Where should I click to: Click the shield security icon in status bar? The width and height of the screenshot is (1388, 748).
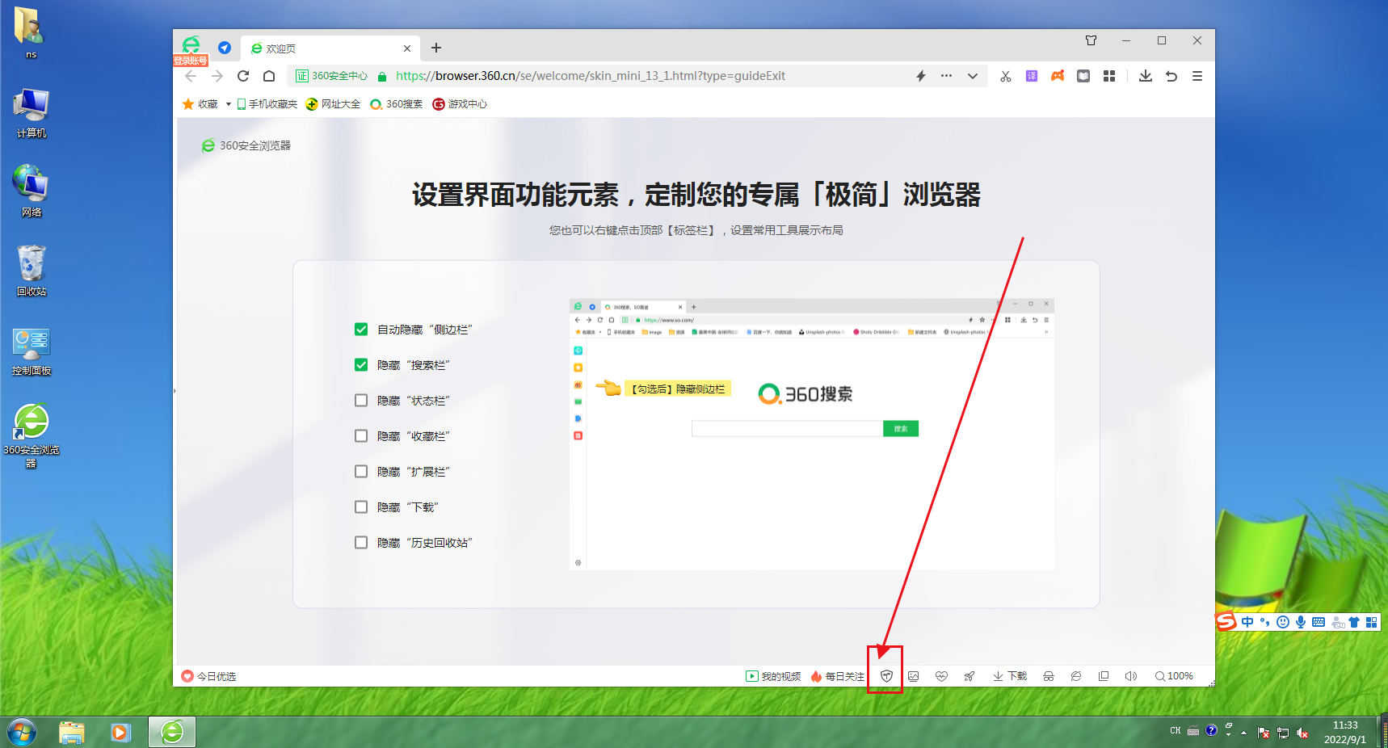[x=886, y=676]
